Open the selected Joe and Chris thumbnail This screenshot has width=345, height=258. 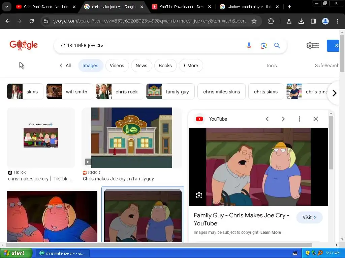(x=143, y=215)
